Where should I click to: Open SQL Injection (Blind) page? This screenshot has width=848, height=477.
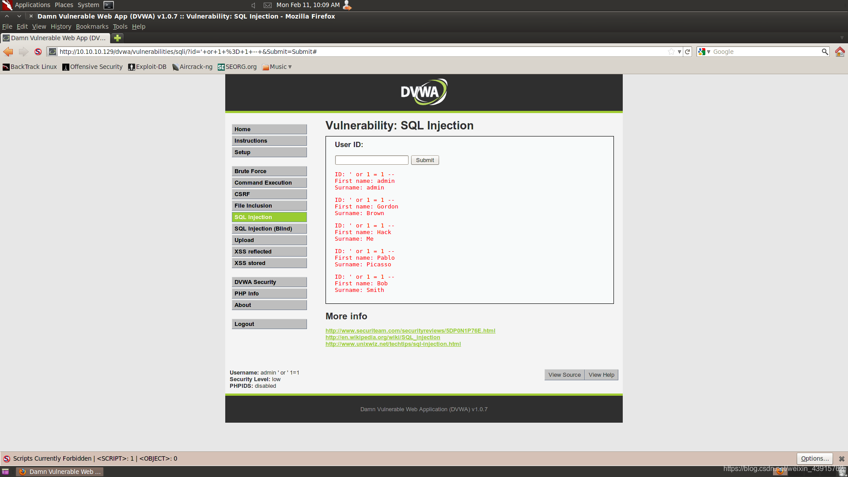point(269,229)
